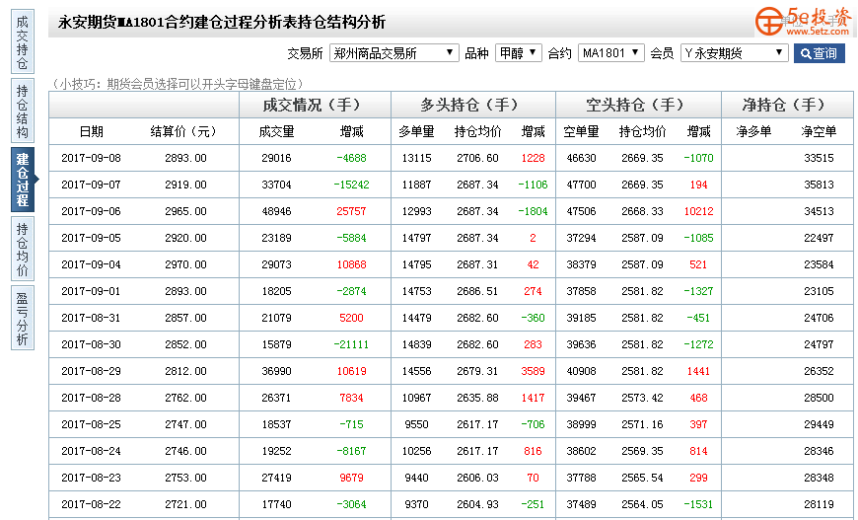Screen dimensions: 858x520
Task: Select the date cell 2017-09-05
Action: [x=91, y=238]
